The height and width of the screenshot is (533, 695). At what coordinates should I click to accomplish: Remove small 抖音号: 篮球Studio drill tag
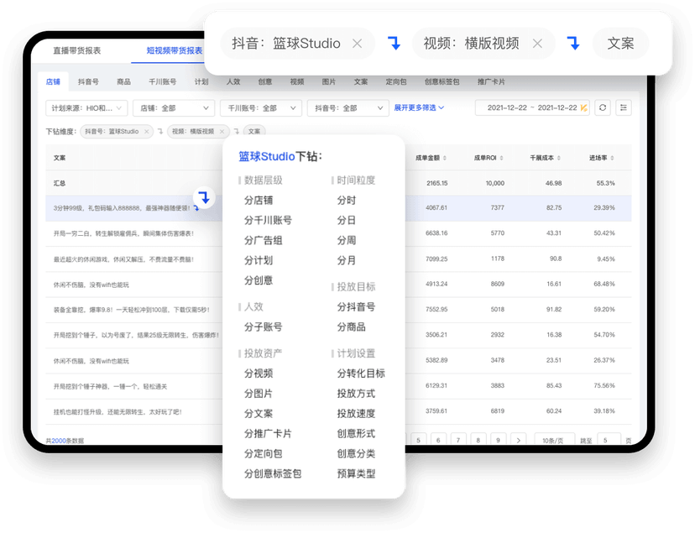coord(146,132)
